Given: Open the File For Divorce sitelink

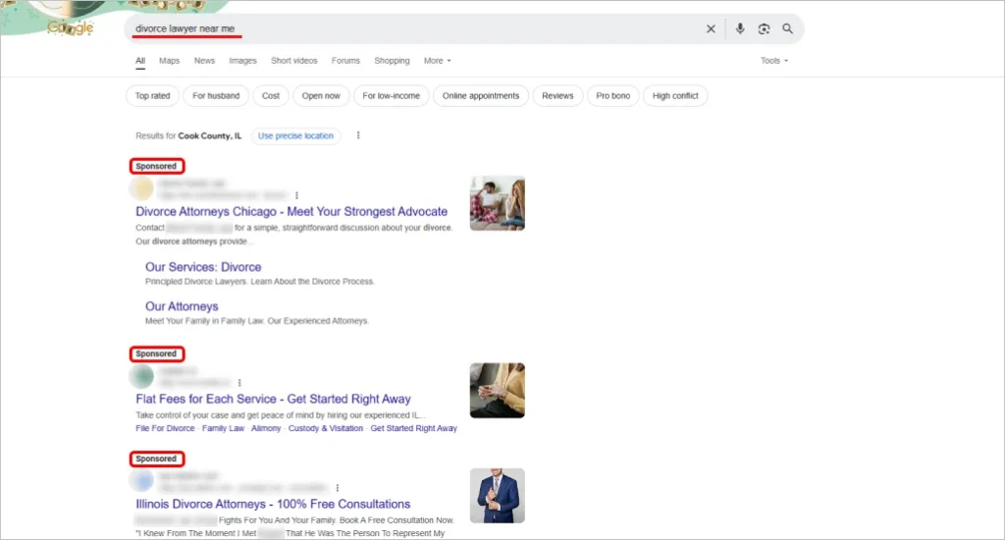Looking at the screenshot, I should pyautogui.click(x=165, y=428).
